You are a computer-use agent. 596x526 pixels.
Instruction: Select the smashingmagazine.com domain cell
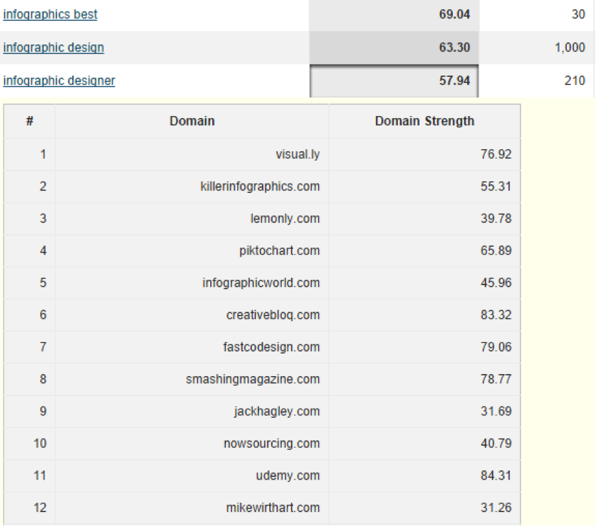192,379
